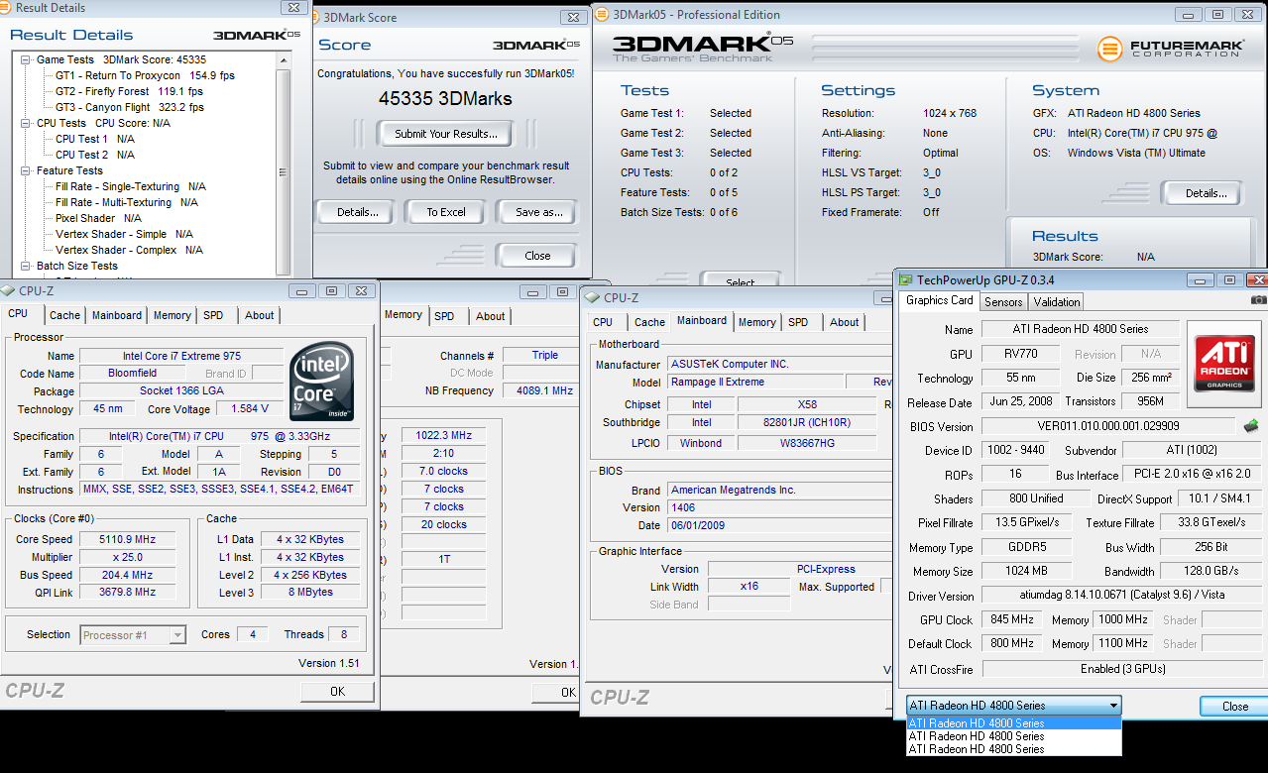Open Memory tab in left CPU-Z window
This screenshot has width=1268, height=773.
[x=172, y=315]
